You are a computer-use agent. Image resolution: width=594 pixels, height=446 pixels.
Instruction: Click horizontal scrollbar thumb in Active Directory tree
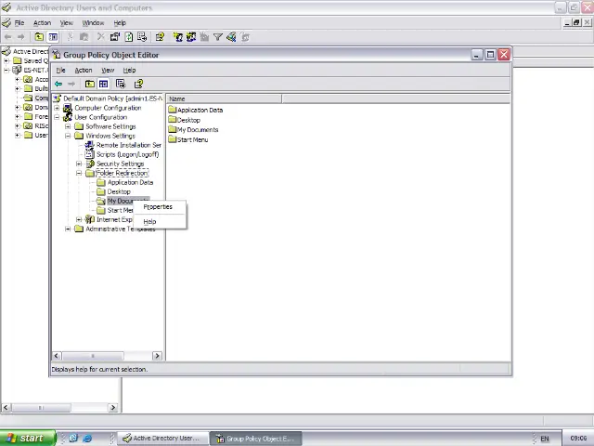pyautogui.click(x=41, y=408)
